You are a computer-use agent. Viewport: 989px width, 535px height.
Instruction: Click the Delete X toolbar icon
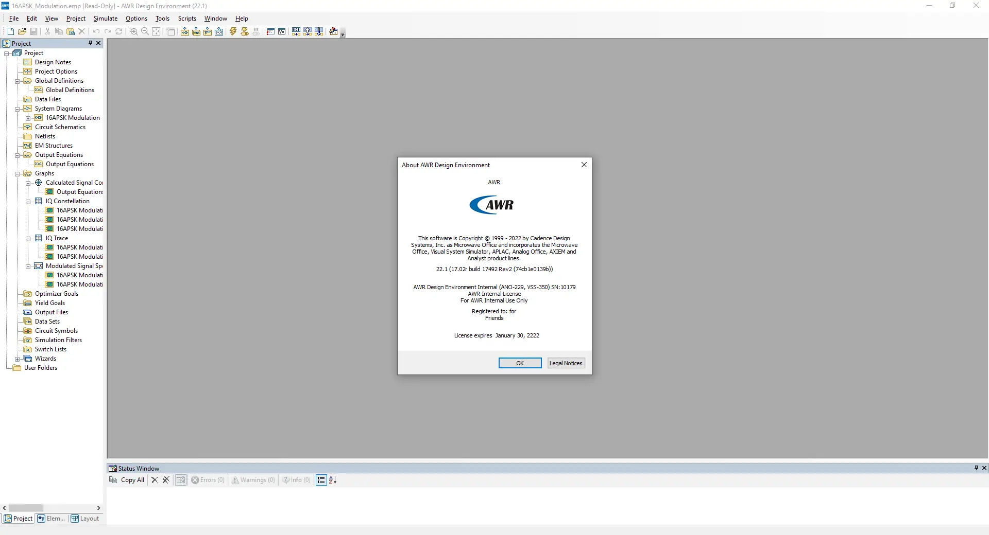tap(81, 31)
